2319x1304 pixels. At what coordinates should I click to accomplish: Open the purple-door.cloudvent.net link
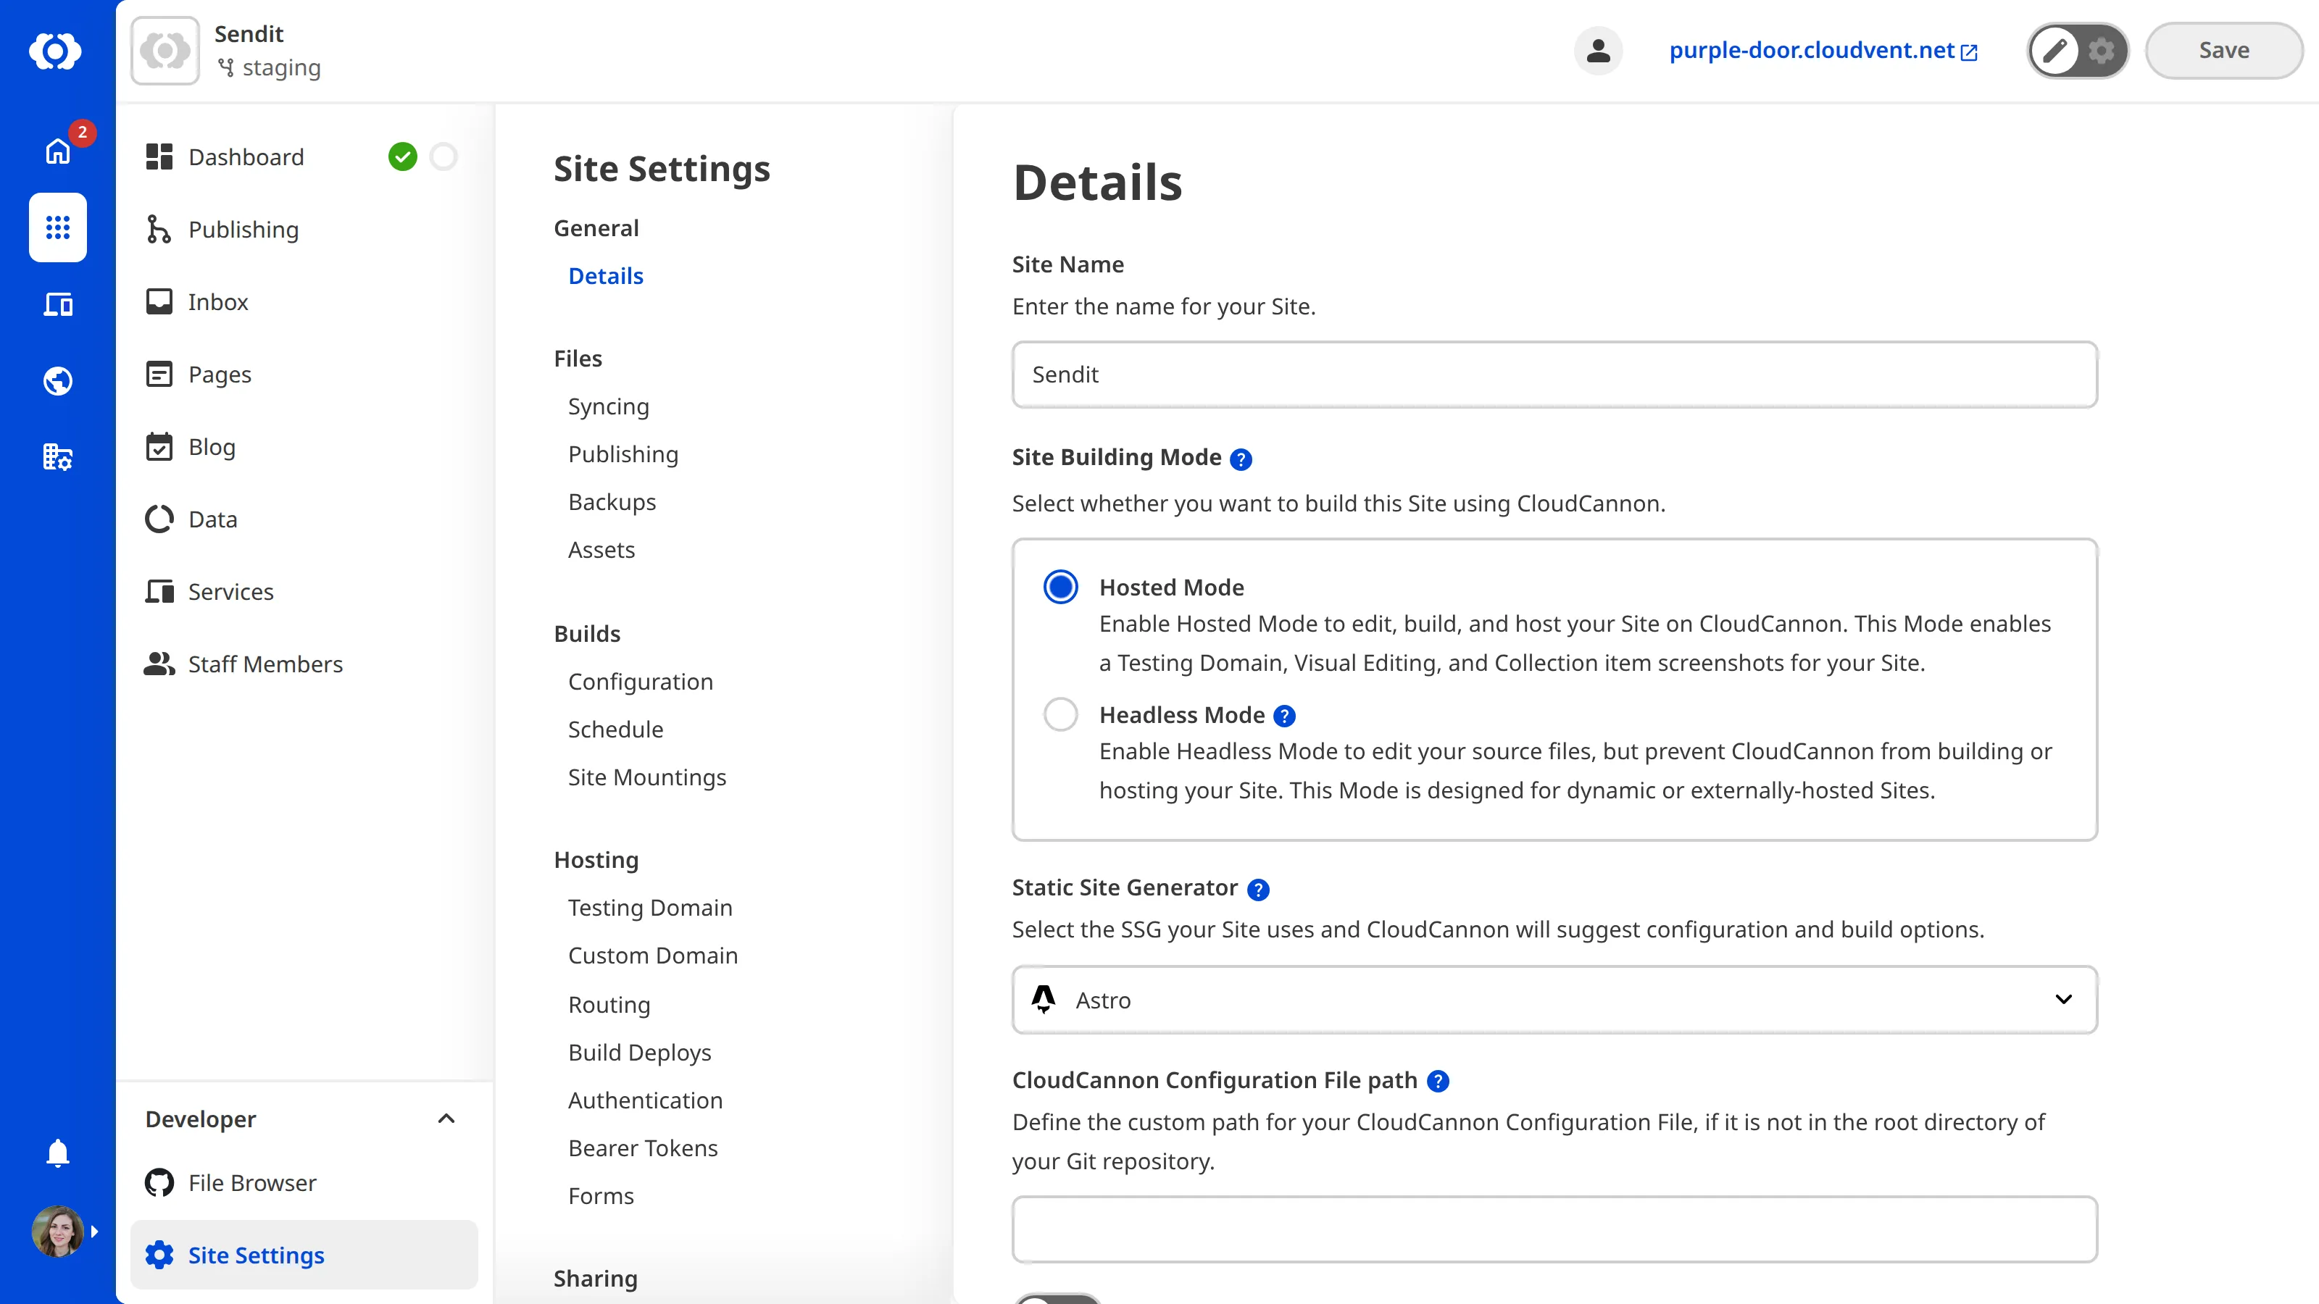tap(1810, 51)
